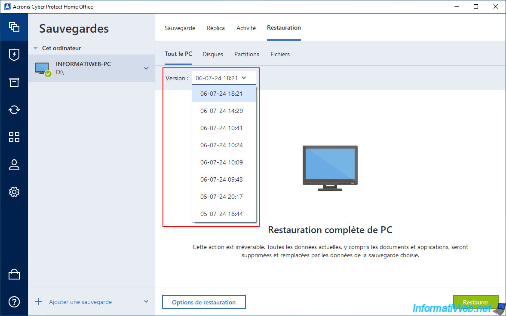Click the green Restaurer button
Viewport: 506px width, 316px height.
475,302
